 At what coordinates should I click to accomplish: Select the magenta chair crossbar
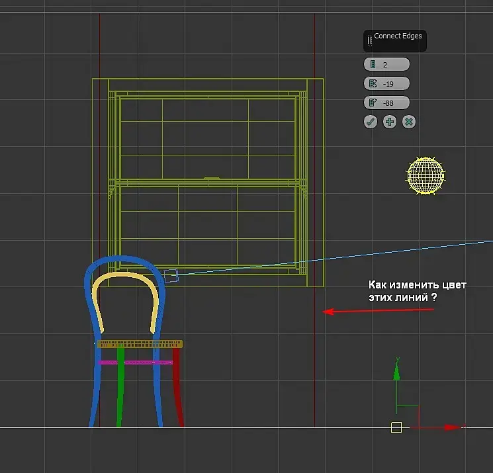click(x=135, y=363)
